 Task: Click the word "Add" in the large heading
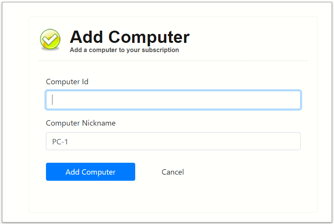87,37
